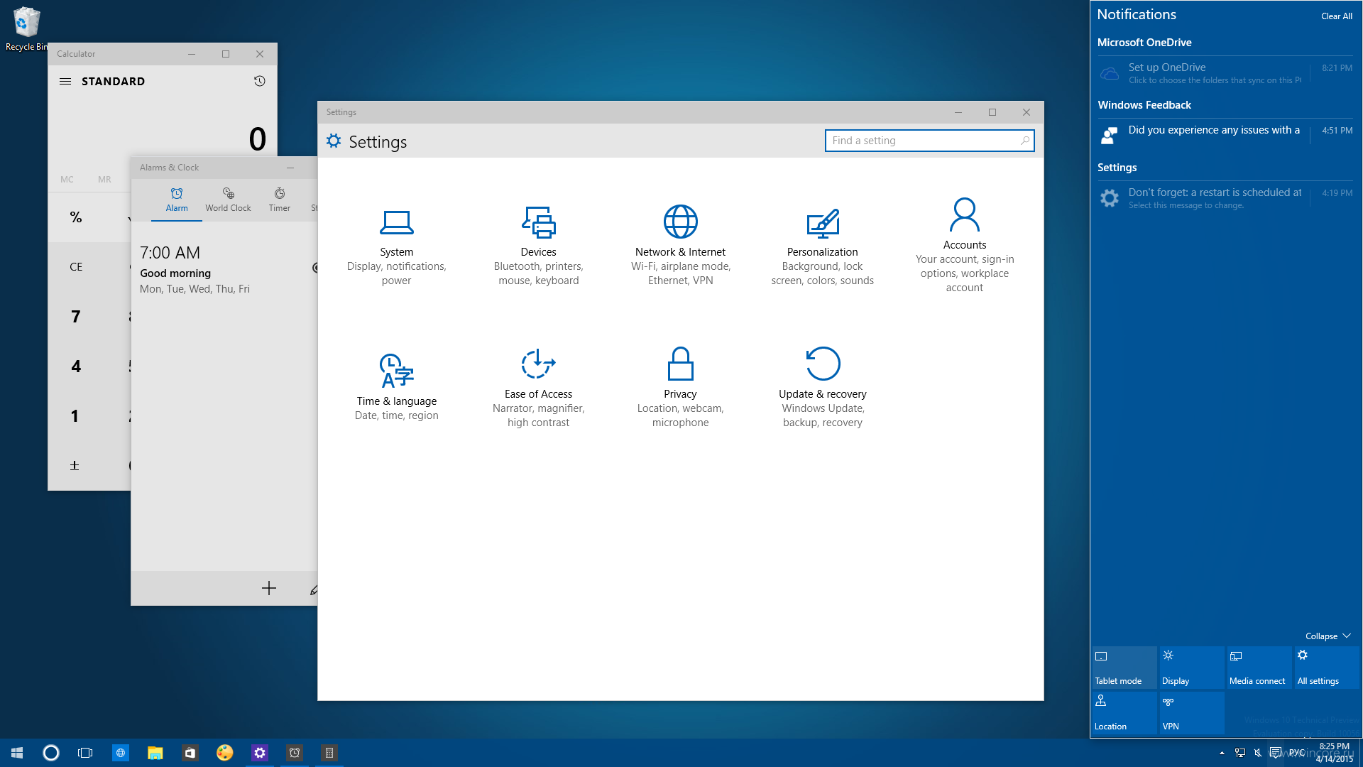Open Task View on taskbar
The width and height of the screenshot is (1363, 767).
click(85, 753)
